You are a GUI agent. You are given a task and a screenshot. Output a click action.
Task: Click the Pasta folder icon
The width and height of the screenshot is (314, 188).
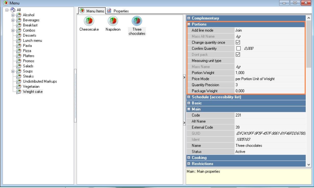click(19, 46)
